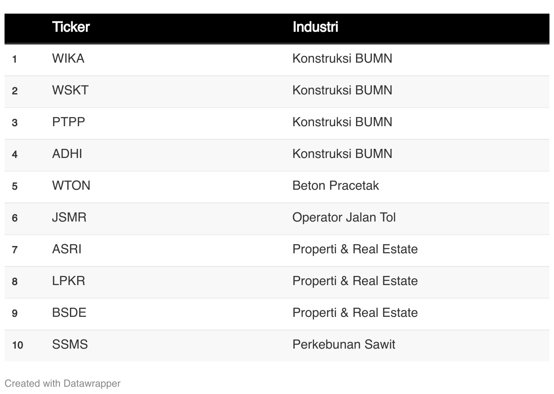Click the SSMS ticker text

coord(70,345)
